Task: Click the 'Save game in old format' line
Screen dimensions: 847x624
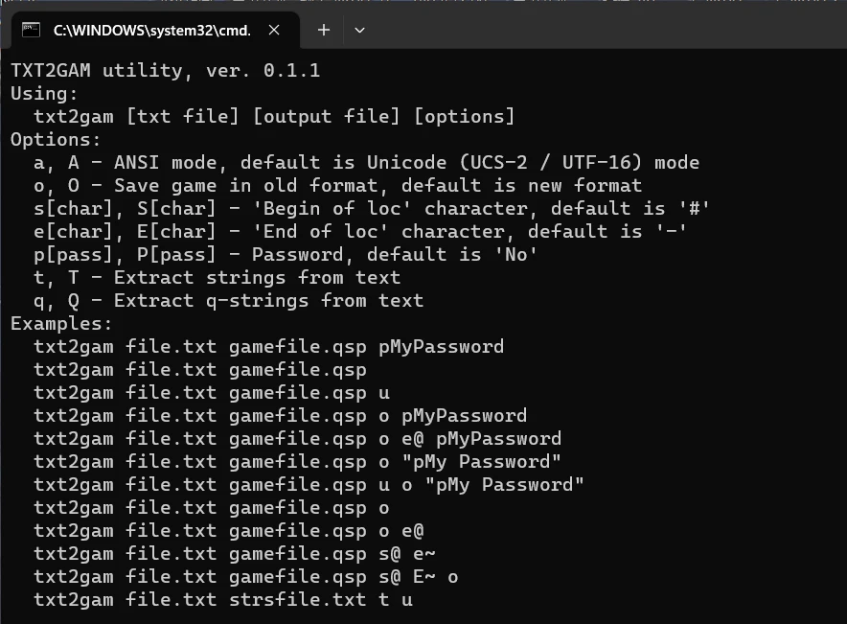Action: (x=337, y=186)
